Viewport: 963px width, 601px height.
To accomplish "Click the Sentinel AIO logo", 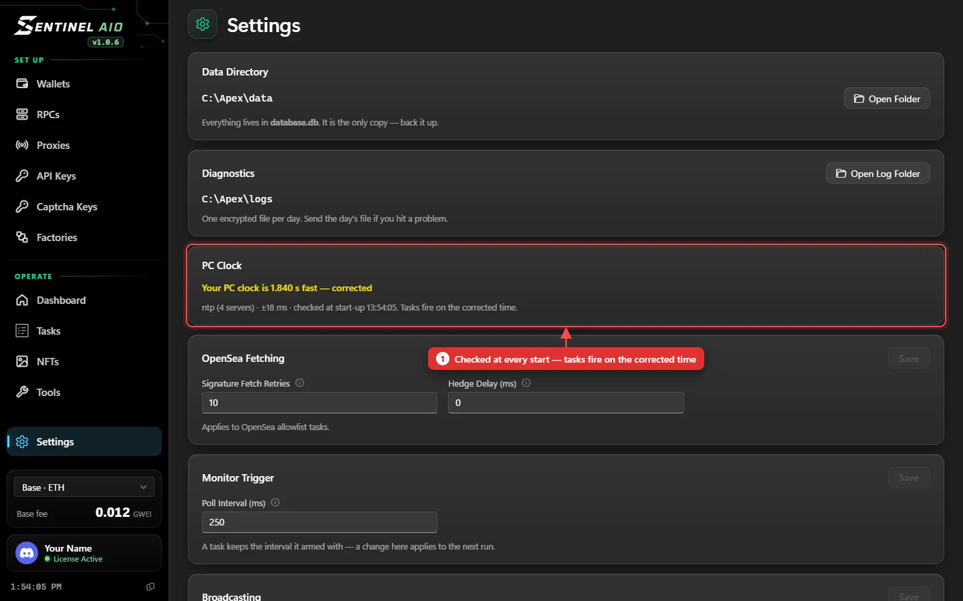I will [70, 26].
